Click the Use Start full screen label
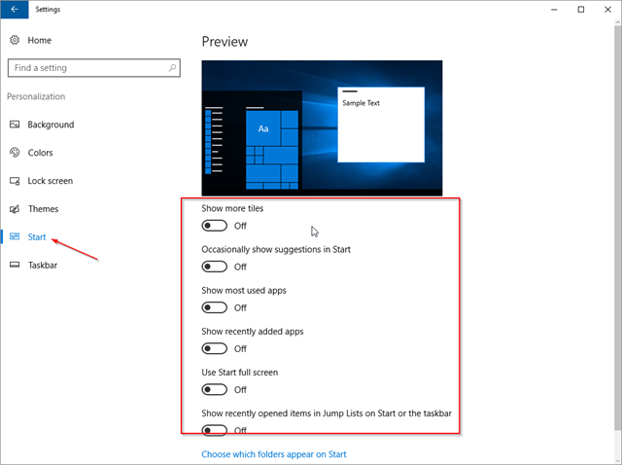622x465 pixels. point(240,373)
